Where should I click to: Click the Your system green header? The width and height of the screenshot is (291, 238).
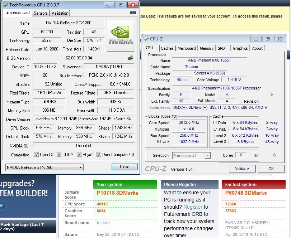[125, 185]
